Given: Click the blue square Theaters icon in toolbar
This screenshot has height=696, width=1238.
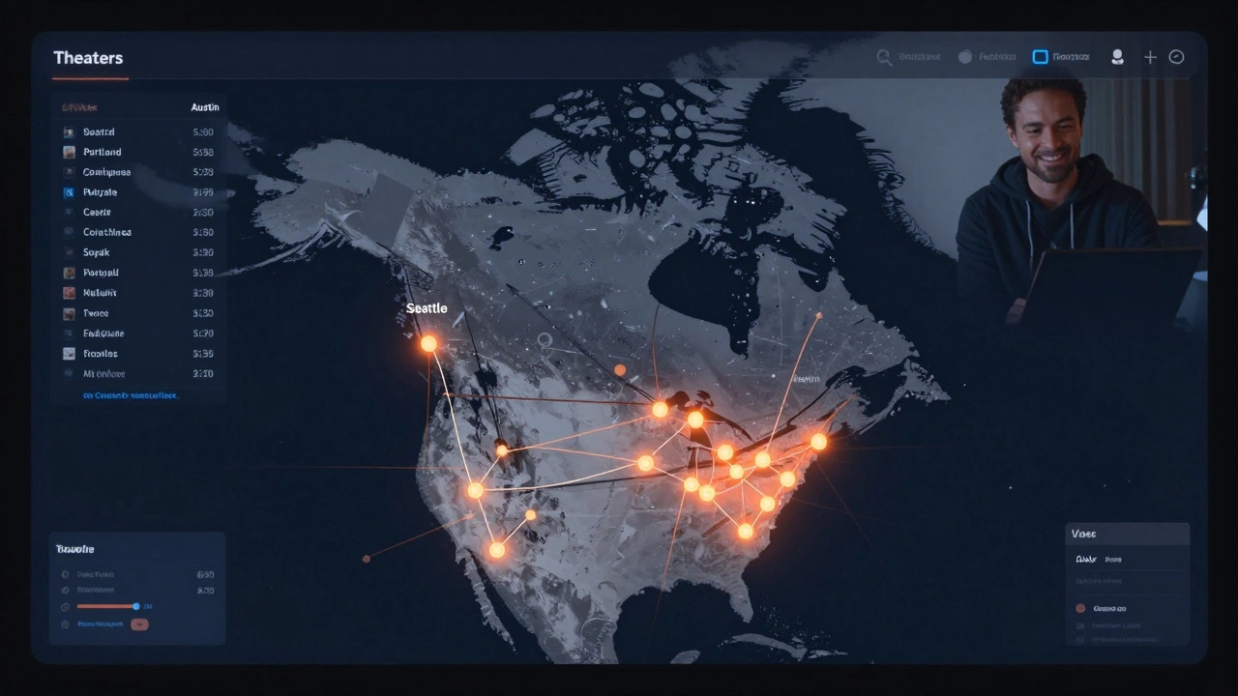Looking at the screenshot, I should click(x=1041, y=57).
